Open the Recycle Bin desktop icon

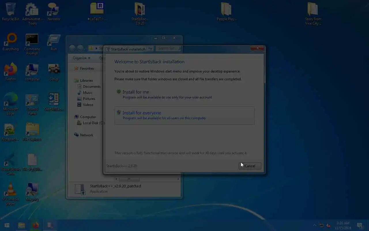[x=11, y=12]
